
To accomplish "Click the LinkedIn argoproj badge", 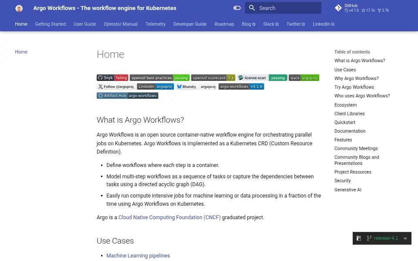I will pos(155,87).
